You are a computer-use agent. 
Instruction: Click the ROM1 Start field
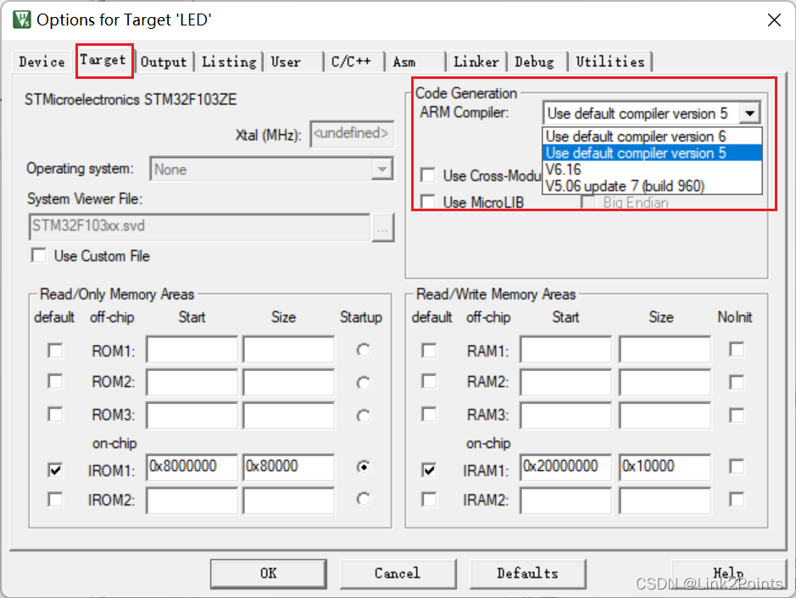192,349
